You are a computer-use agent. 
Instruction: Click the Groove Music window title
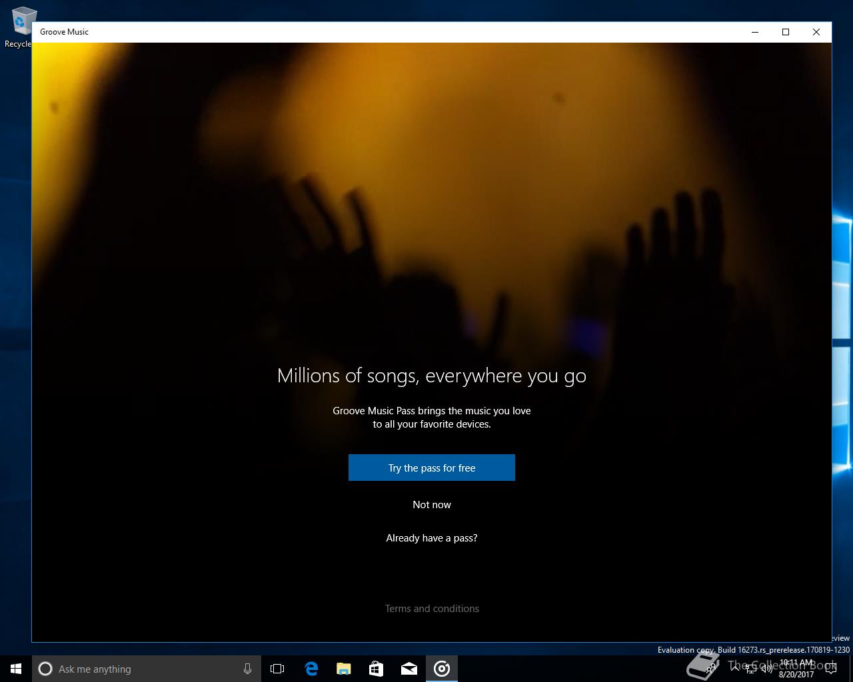point(64,32)
